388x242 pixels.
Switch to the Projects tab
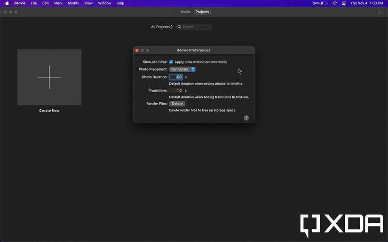[x=202, y=12]
